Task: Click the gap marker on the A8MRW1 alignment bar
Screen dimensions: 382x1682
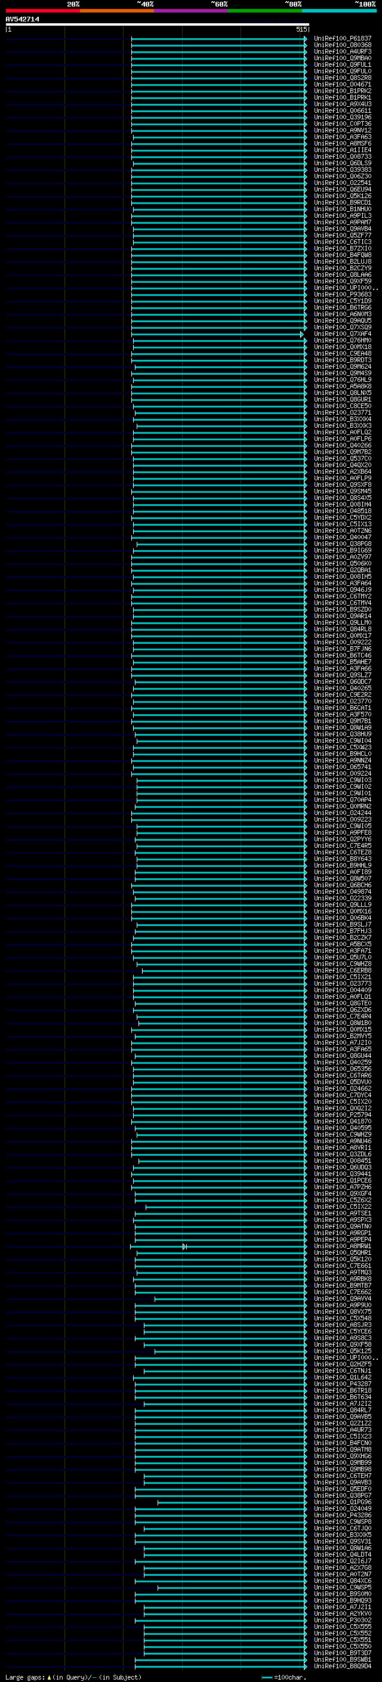Action: (x=185, y=1246)
